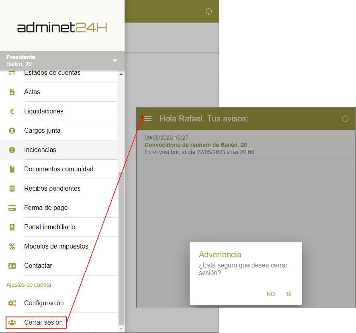Image resolution: width=356 pixels, height=333 pixels.
Task: Click the refresh icon in the avisos header
Action: coord(345,119)
